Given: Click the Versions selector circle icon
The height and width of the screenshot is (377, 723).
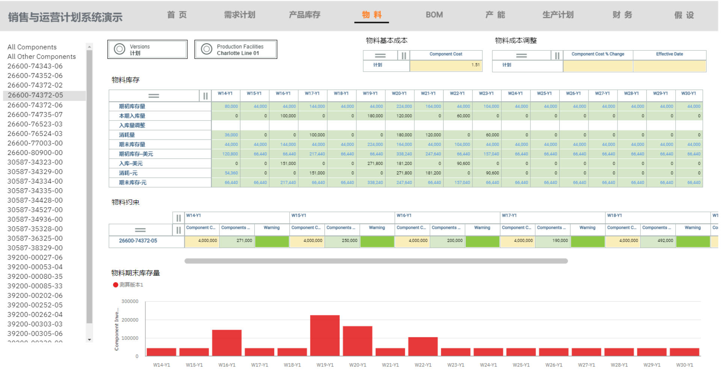Looking at the screenshot, I should point(119,49).
